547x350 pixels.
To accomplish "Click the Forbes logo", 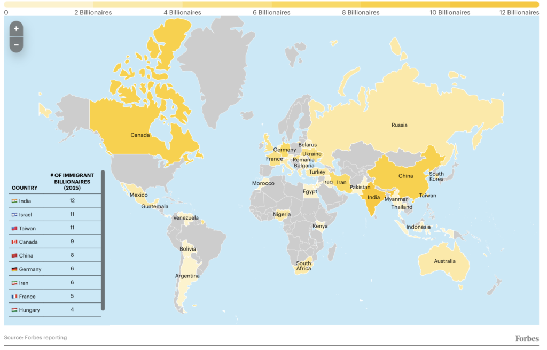I will pyautogui.click(x=526, y=338).
